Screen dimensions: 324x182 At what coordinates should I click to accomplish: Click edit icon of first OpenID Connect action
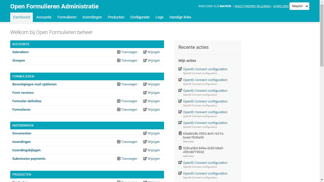[180, 69]
